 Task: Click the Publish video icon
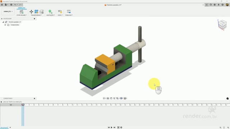69,11
